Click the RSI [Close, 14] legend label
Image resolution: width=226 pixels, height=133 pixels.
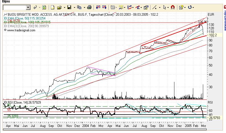(22, 102)
